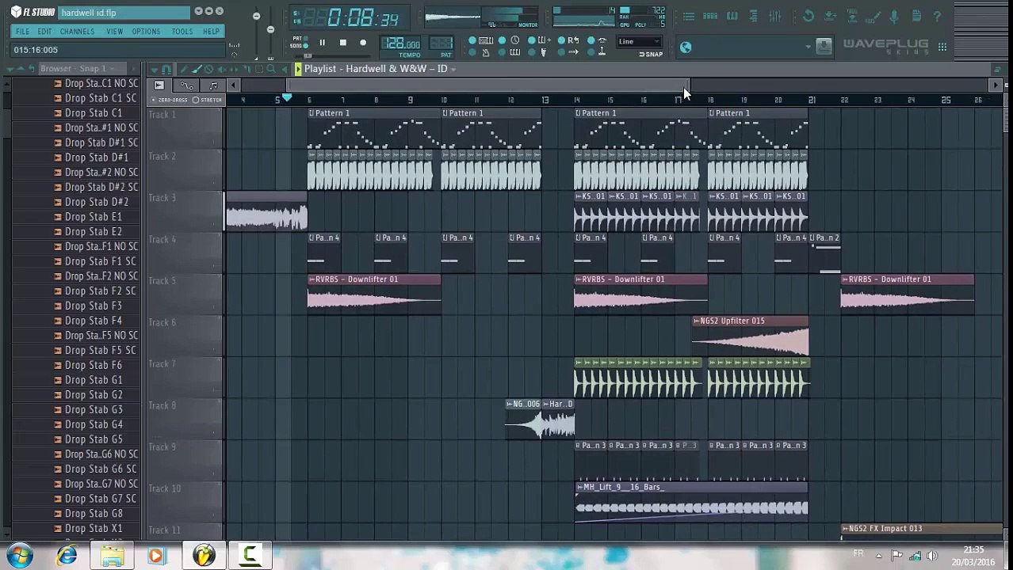Click the save project icon in top toolbar
Viewport: 1013px width, 570px height.
(830, 16)
